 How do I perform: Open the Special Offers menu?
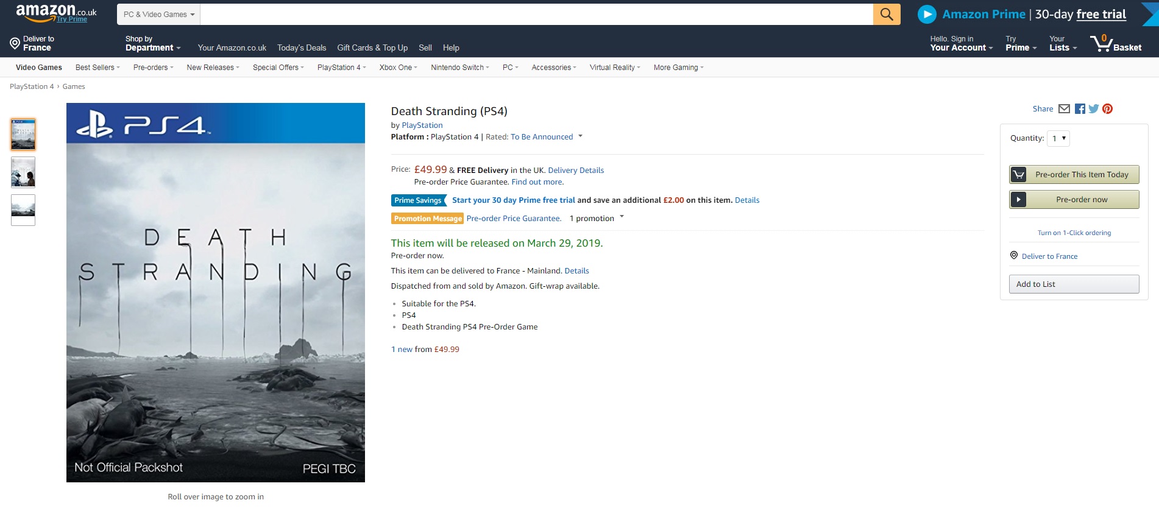tap(278, 68)
